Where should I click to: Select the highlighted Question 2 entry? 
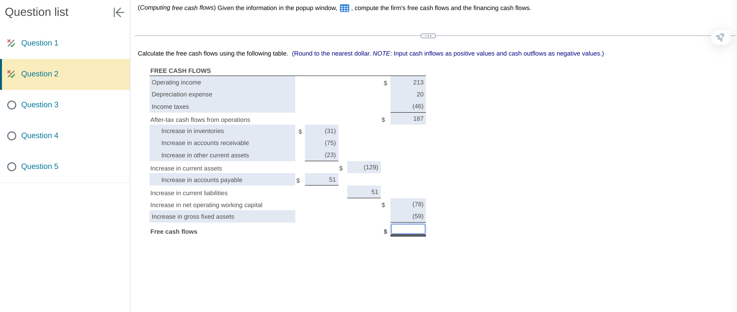(x=40, y=74)
